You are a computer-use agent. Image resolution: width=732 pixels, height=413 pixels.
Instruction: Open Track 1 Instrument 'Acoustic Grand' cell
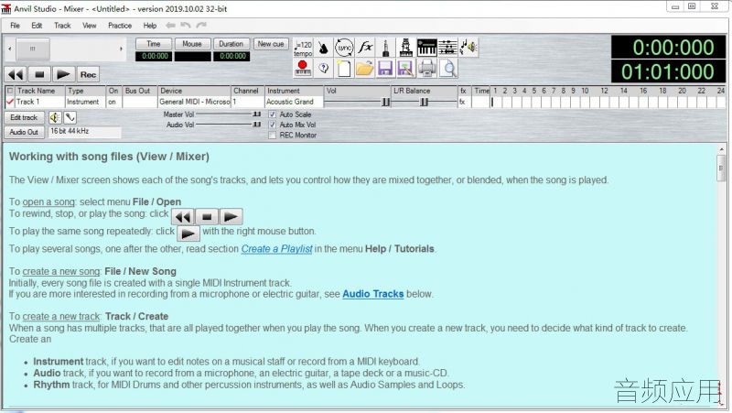coord(294,102)
